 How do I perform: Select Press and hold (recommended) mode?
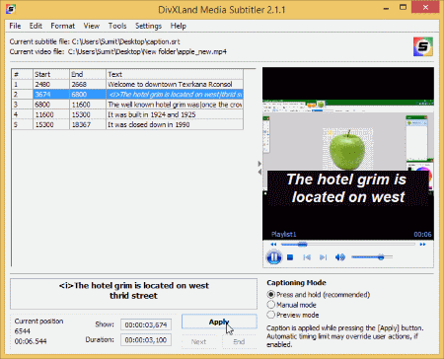click(x=319, y=295)
